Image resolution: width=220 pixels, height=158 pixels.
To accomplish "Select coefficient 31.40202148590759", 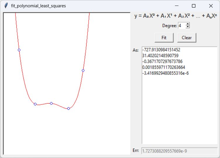I will tap(160, 56).
